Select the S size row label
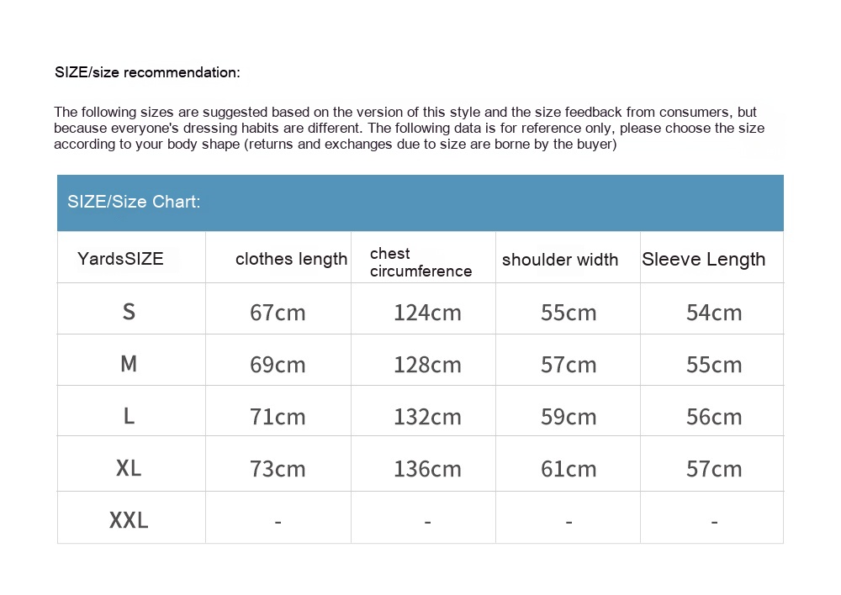841x595 pixels. pyautogui.click(x=129, y=312)
